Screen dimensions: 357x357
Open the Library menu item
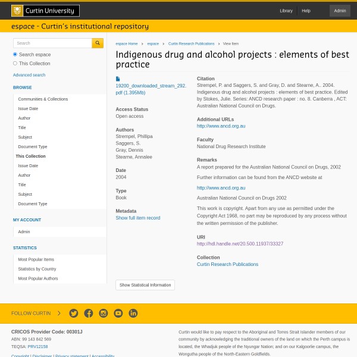tap(286, 11)
